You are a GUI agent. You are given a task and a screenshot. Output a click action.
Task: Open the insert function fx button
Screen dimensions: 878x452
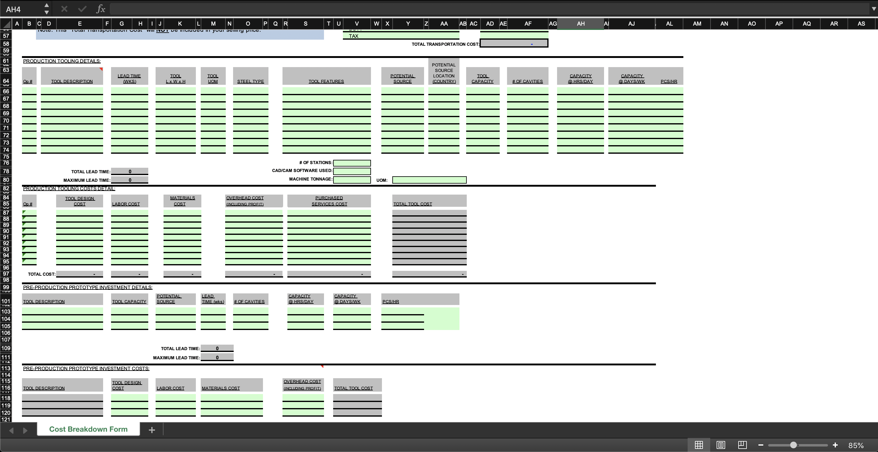click(101, 9)
